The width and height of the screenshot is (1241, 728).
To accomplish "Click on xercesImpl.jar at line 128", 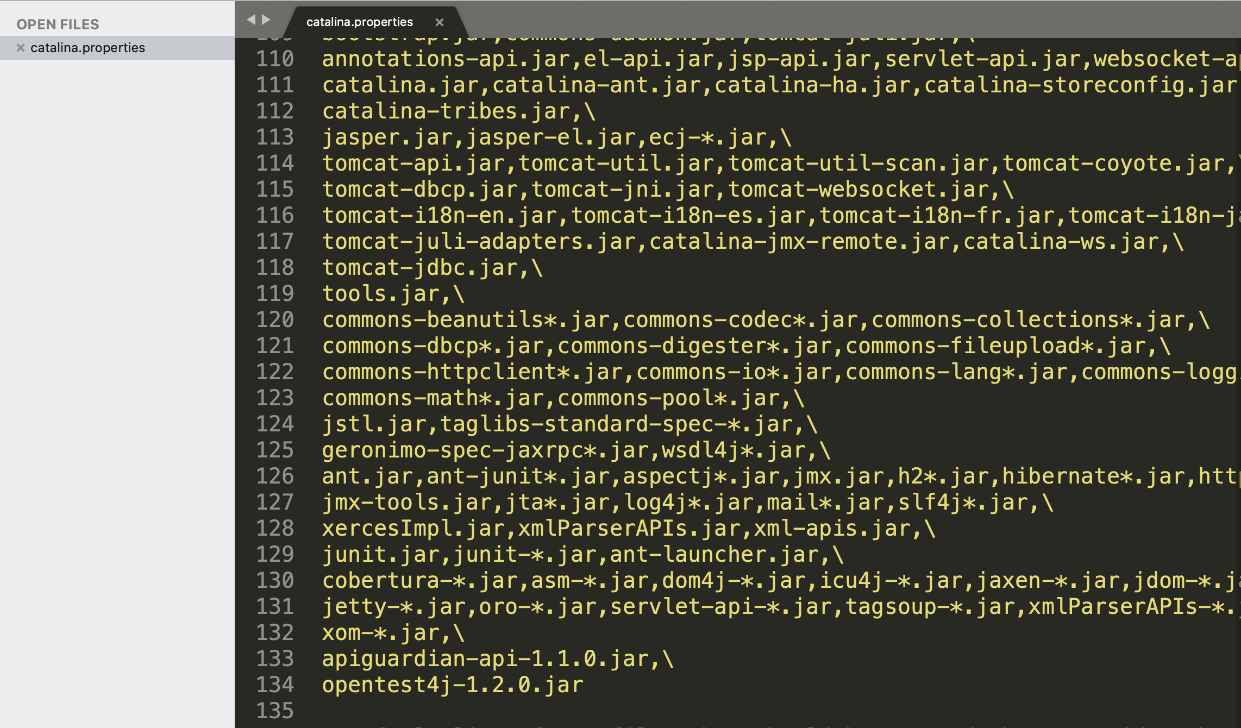I will click(x=413, y=529).
